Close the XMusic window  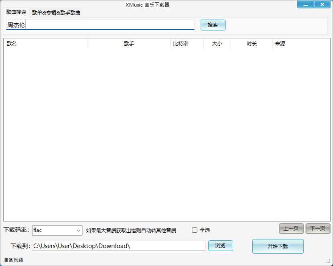point(322,4)
